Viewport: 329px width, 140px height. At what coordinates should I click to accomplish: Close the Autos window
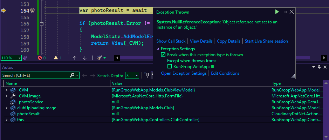click(325, 67)
